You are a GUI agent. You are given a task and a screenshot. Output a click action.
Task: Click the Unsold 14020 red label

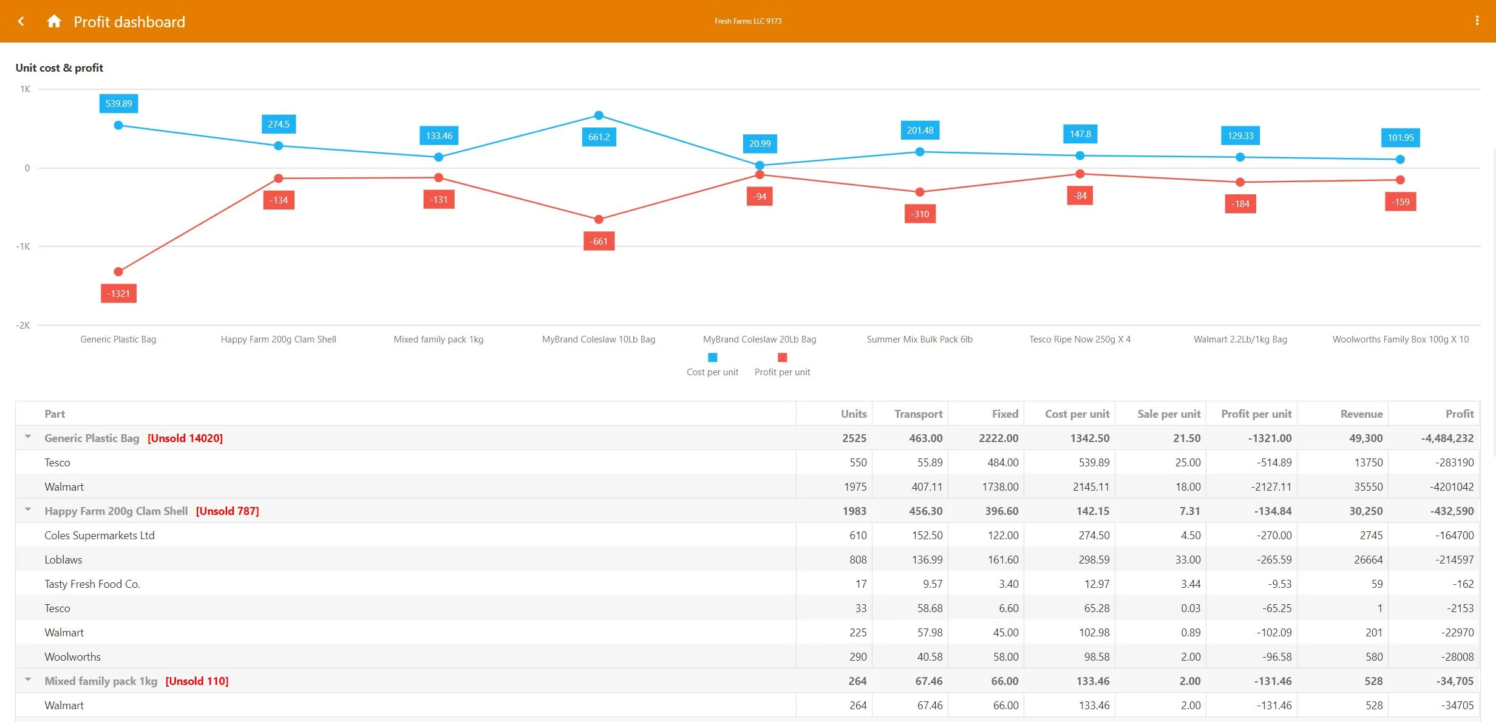click(185, 438)
